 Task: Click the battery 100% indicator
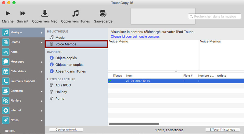[x=10, y=131]
